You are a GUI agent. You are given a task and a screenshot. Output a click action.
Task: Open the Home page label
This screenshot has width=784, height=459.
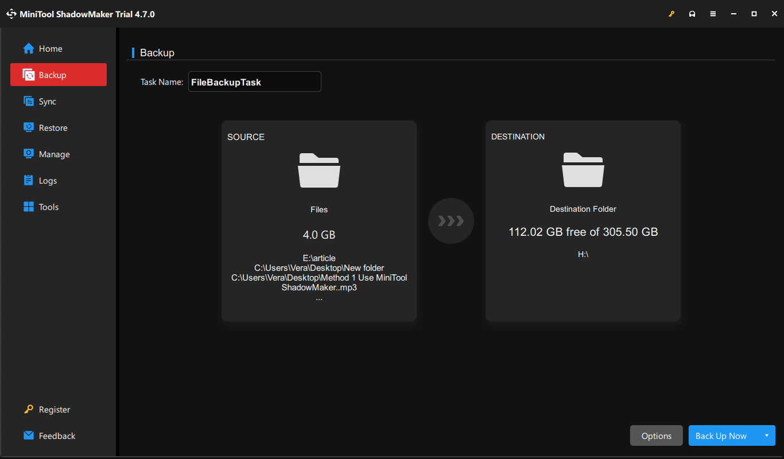coord(51,49)
